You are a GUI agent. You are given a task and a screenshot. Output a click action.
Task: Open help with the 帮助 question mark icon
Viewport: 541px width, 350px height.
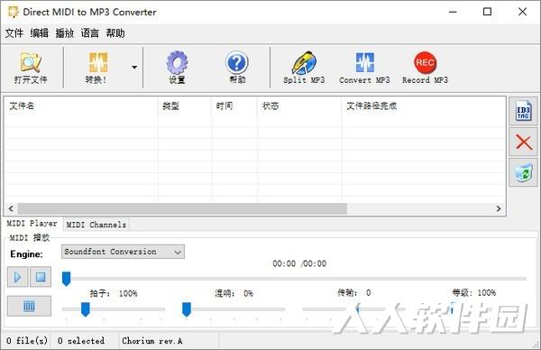tap(237, 68)
